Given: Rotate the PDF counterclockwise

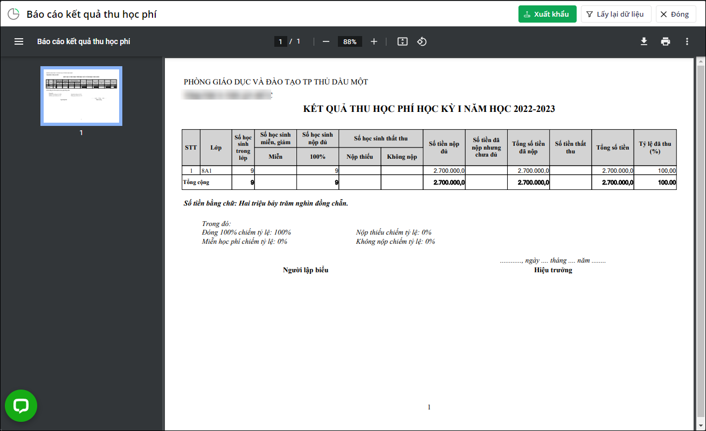Looking at the screenshot, I should [x=422, y=41].
